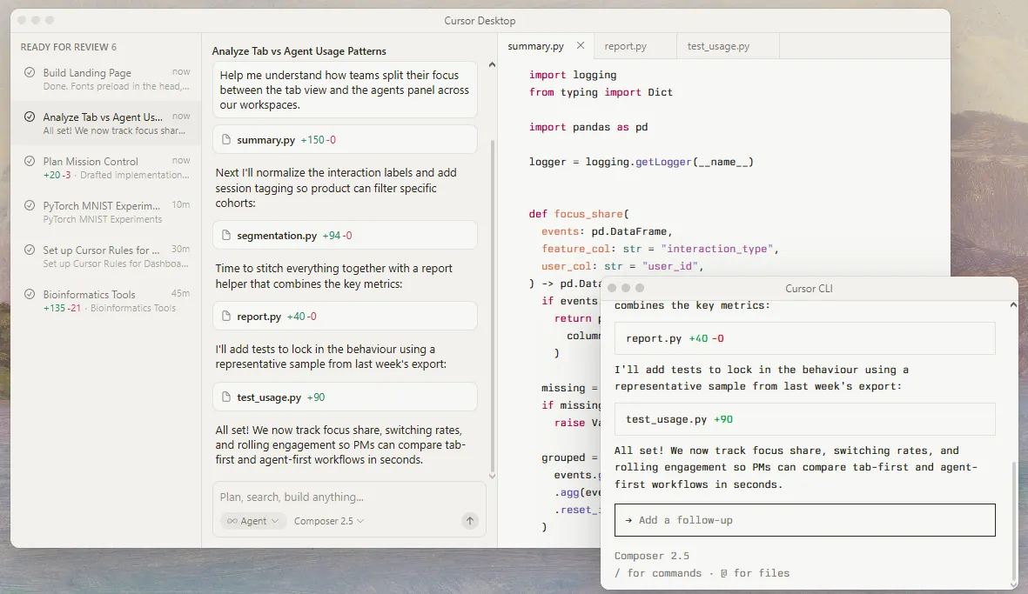Click the Cursor CLI window title bar

(x=809, y=288)
